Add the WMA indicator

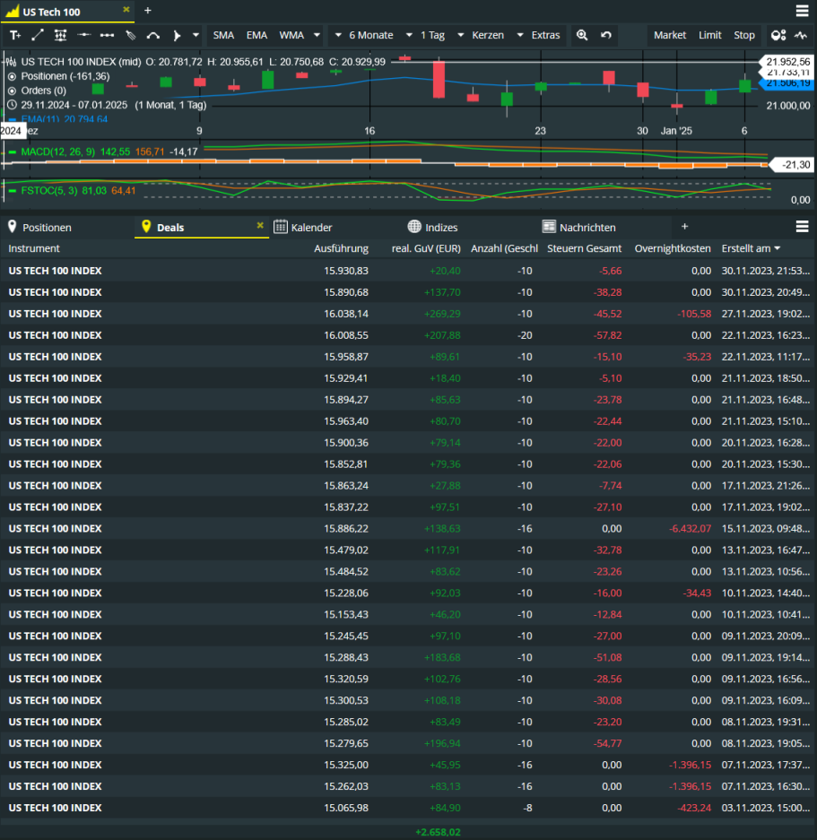[291, 35]
